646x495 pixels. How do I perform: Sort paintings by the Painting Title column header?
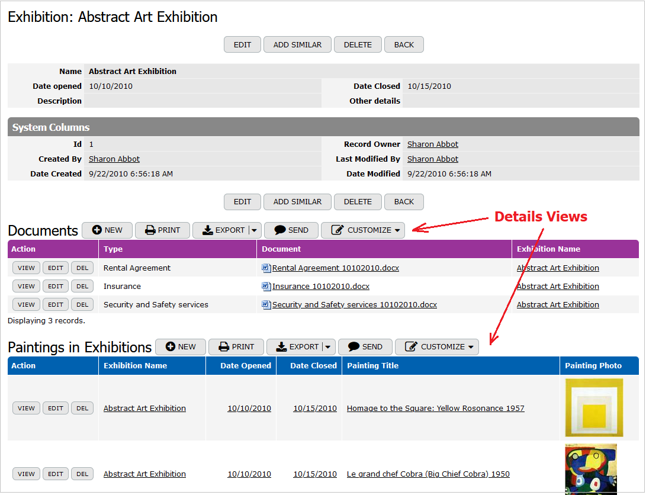tap(373, 366)
